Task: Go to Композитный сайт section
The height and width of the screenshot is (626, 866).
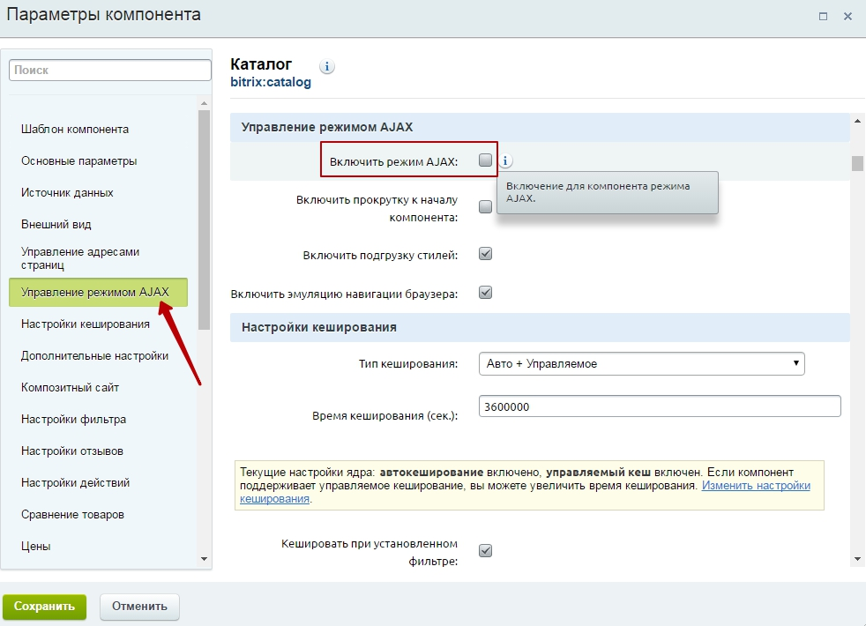Action: click(x=71, y=387)
